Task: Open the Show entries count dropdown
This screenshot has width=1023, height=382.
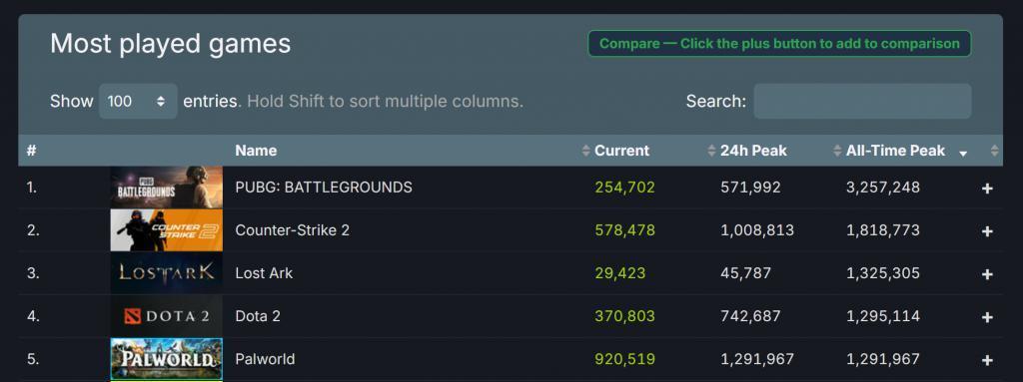Action: pos(138,101)
